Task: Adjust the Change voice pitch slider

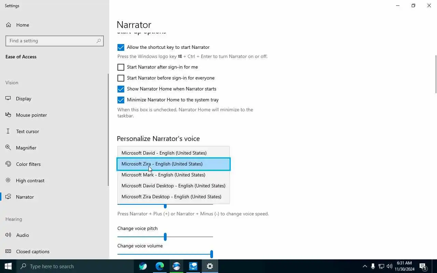Action: click(x=165, y=236)
